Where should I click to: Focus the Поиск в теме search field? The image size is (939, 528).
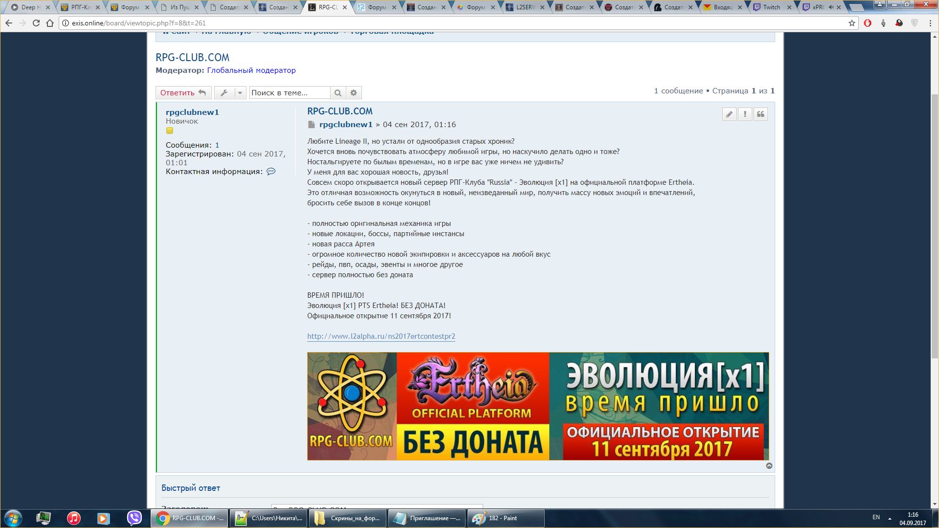pyautogui.click(x=290, y=92)
